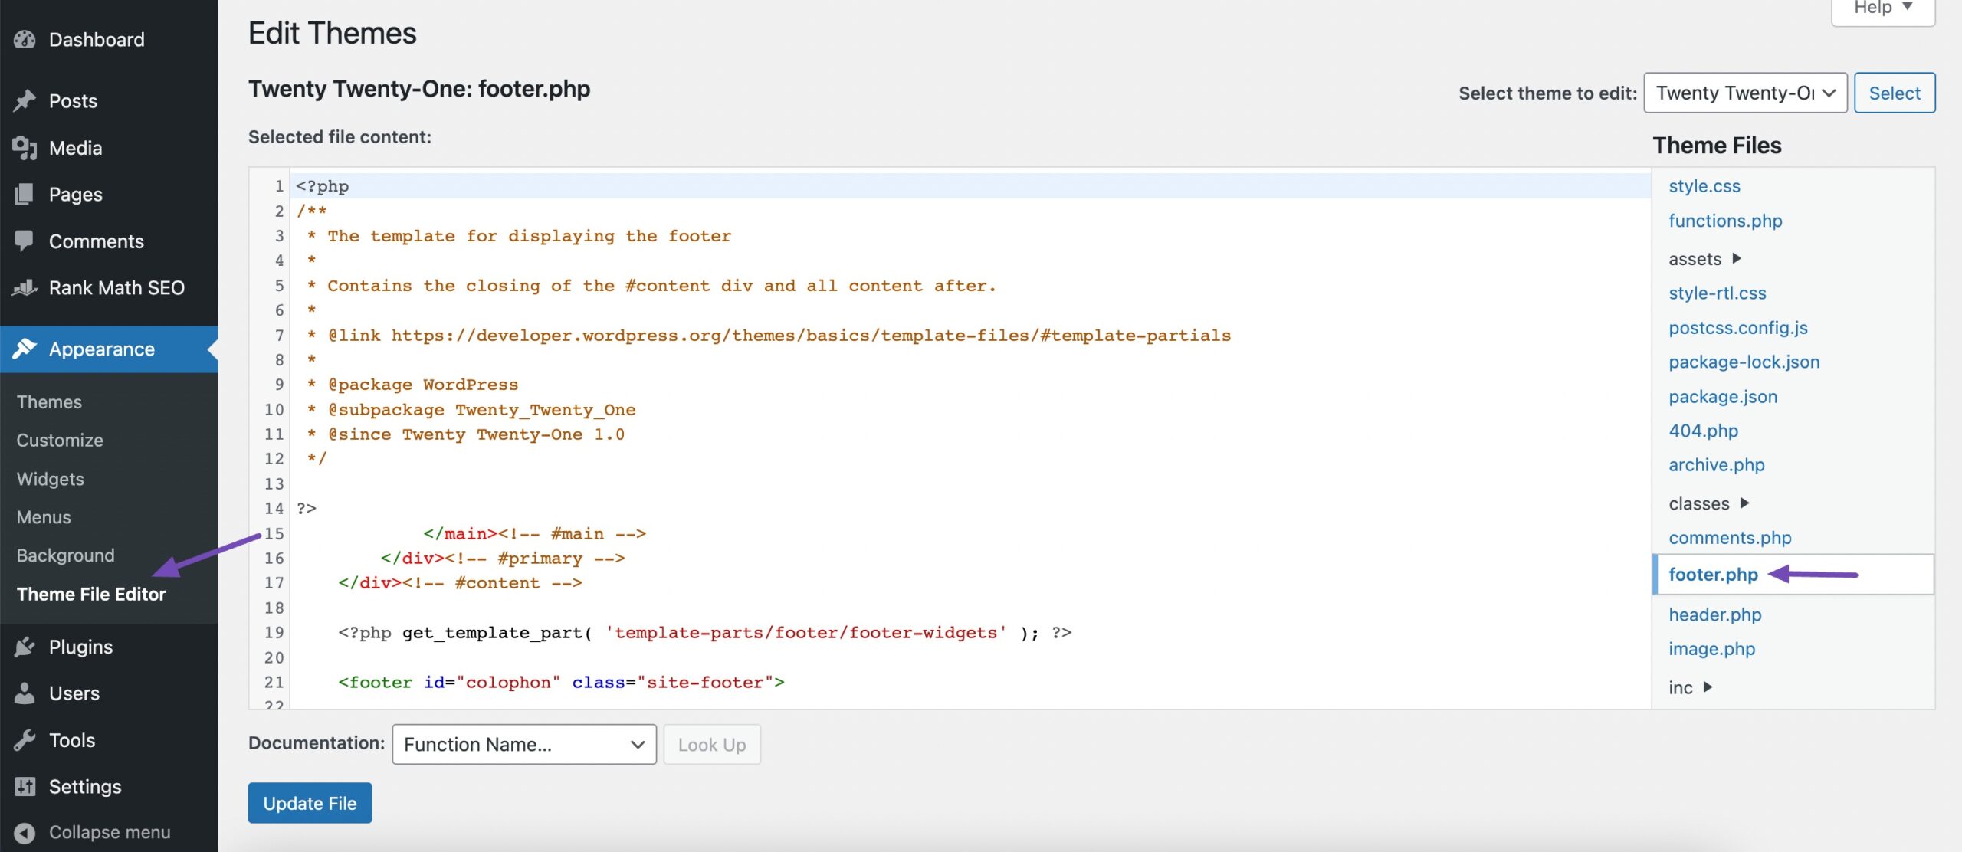The width and height of the screenshot is (1962, 852).
Task: Open the Function Name documentation dropdown
Action: click(523, 744)
